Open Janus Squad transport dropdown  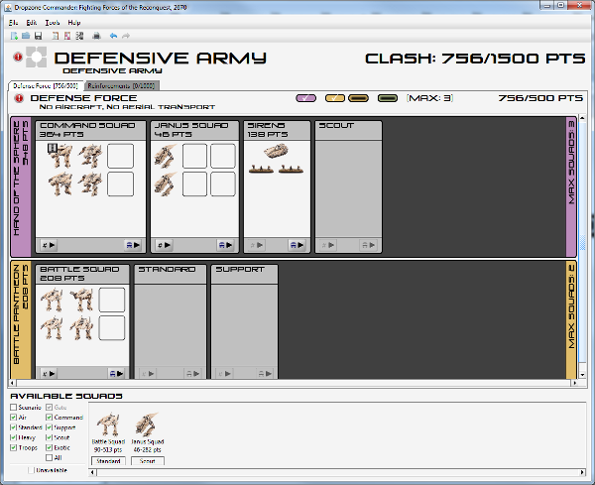coord(225,245)
